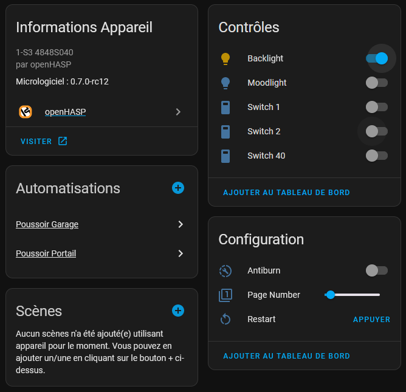Click APPUYER to restart the device
This screenshot has height=392, width=406.
point(371,320)
